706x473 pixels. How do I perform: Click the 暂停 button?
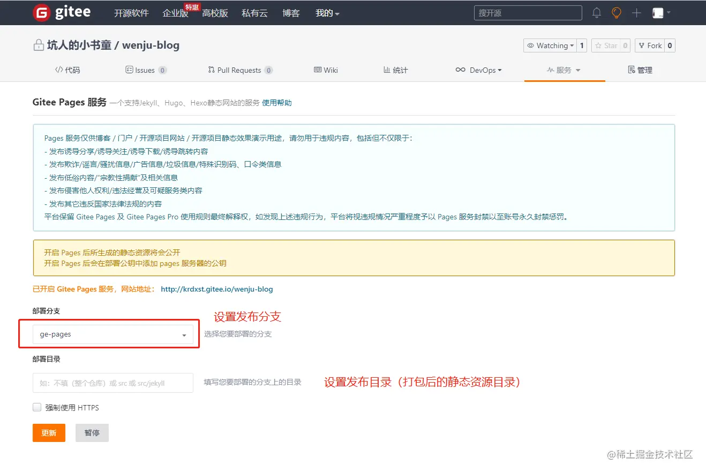[92, 433]
